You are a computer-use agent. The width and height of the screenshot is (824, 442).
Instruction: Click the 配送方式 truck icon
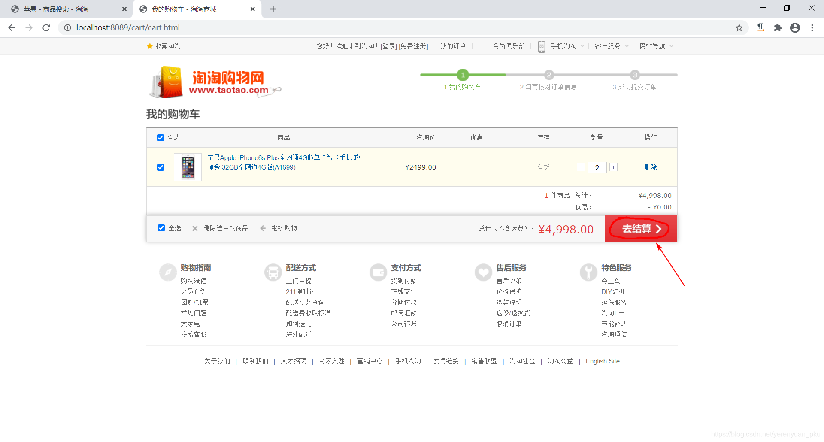(273, 272)
